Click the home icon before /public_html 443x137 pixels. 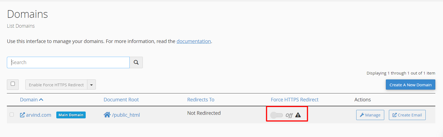107,115
